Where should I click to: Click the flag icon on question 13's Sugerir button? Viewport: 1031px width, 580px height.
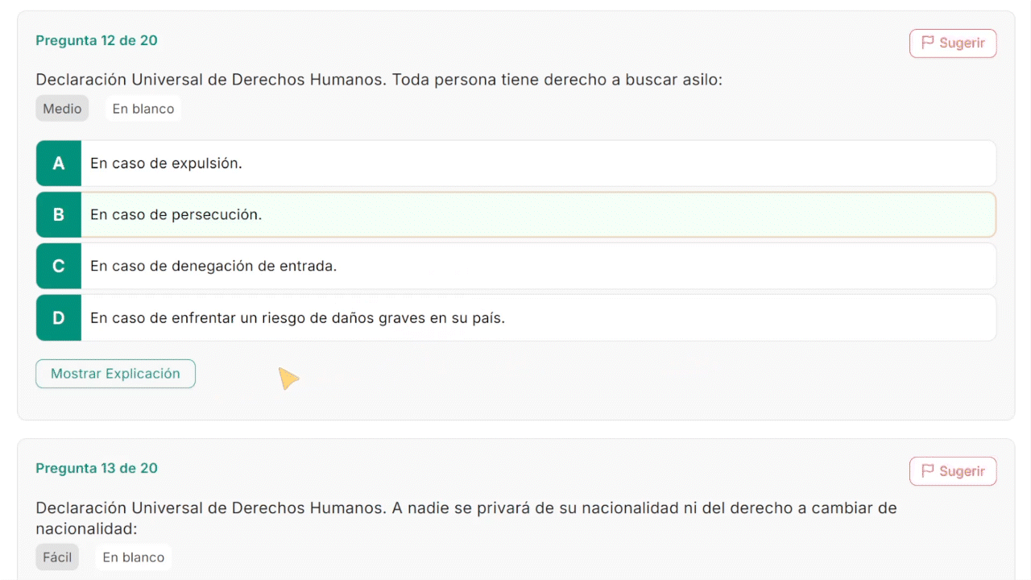[928, 471]
